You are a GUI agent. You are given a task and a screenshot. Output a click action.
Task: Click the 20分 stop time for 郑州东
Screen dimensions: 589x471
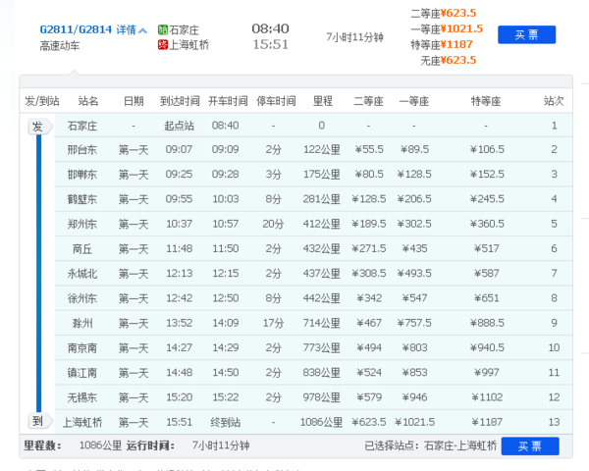(x=273, y=225)
